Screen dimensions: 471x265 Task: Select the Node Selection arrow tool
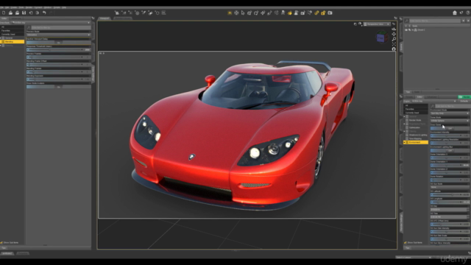(x=243, y=13)
